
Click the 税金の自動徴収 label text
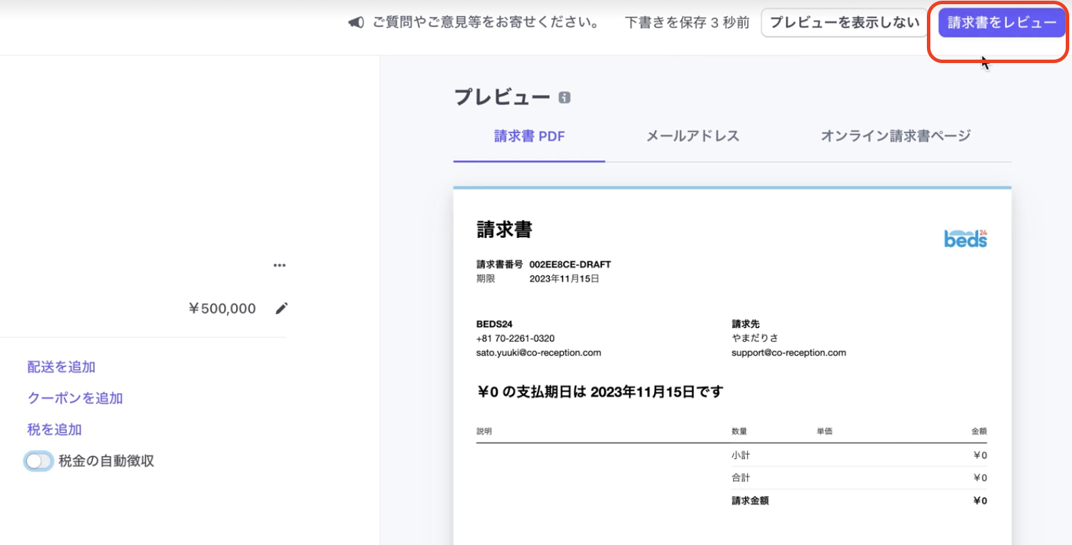coord(106,461)
